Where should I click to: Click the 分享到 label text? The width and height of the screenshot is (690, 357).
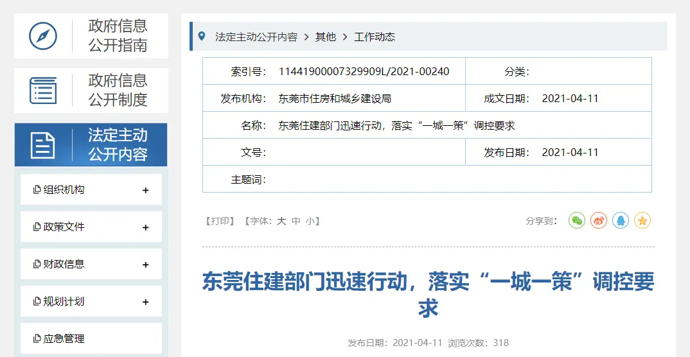[x=542, y=221]
